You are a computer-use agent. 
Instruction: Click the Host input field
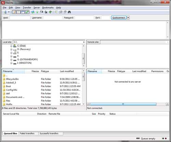point(20,18)
